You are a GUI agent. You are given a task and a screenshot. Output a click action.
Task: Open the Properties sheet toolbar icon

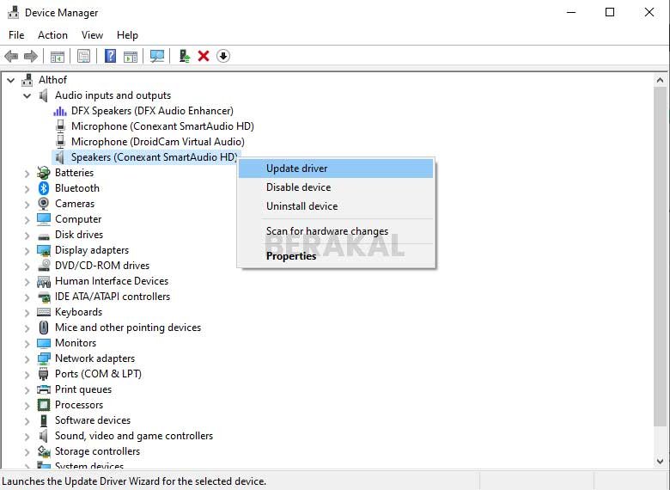point(84,56)
